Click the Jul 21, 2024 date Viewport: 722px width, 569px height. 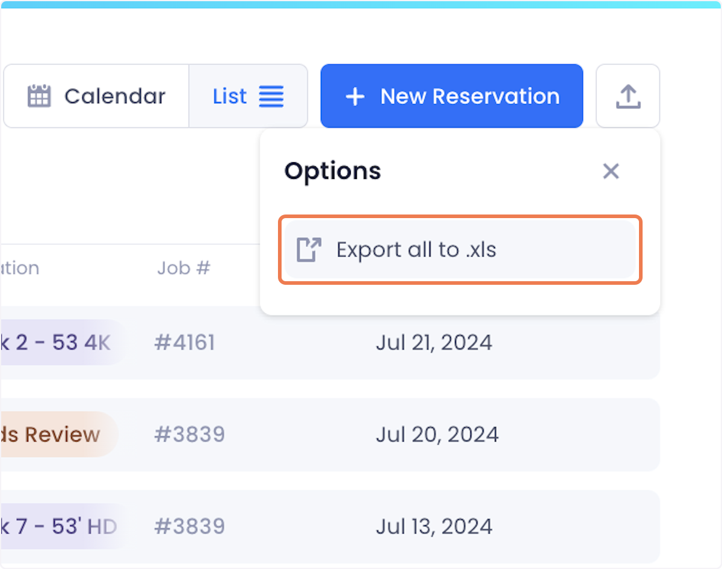coord(434,342)
